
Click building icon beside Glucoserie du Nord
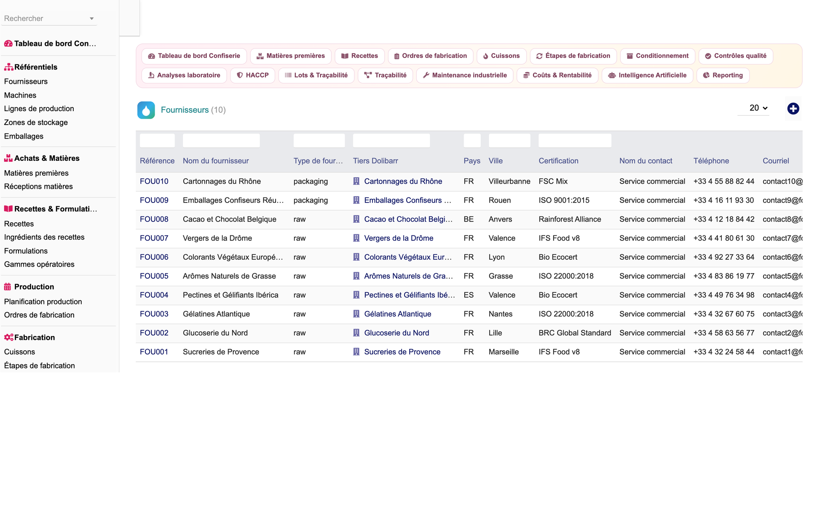[x=356, y=333]
